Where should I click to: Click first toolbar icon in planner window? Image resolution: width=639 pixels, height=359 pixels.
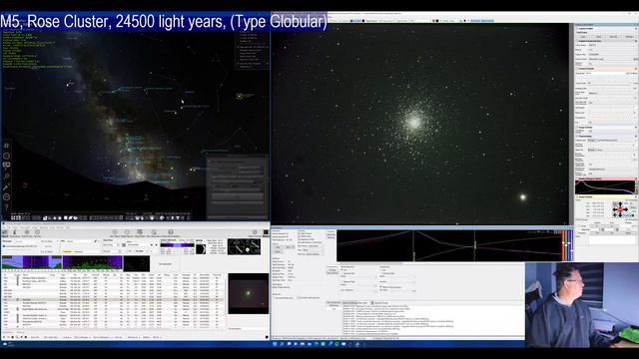coord(5,232)
